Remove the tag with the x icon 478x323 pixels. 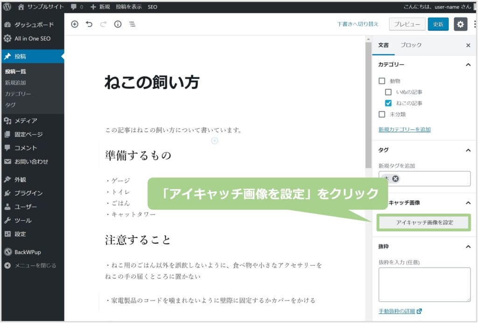[395, 179]
